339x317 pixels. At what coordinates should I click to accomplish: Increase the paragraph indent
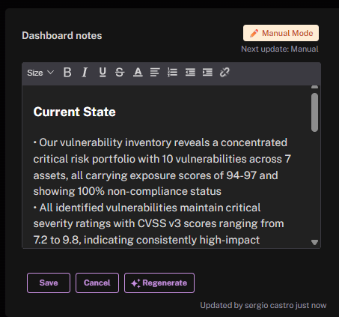pyautogui.click(x=207, y=73)
